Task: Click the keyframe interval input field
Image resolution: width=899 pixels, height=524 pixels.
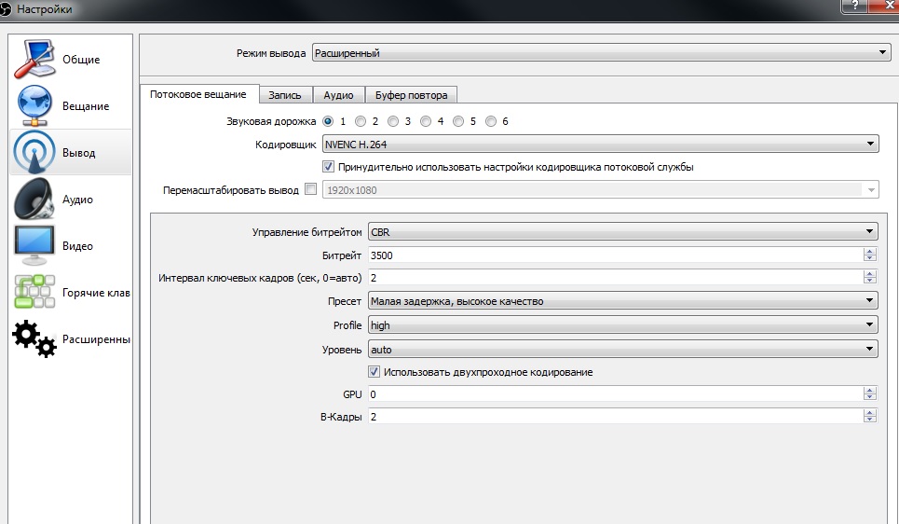Action: (615, 277)
